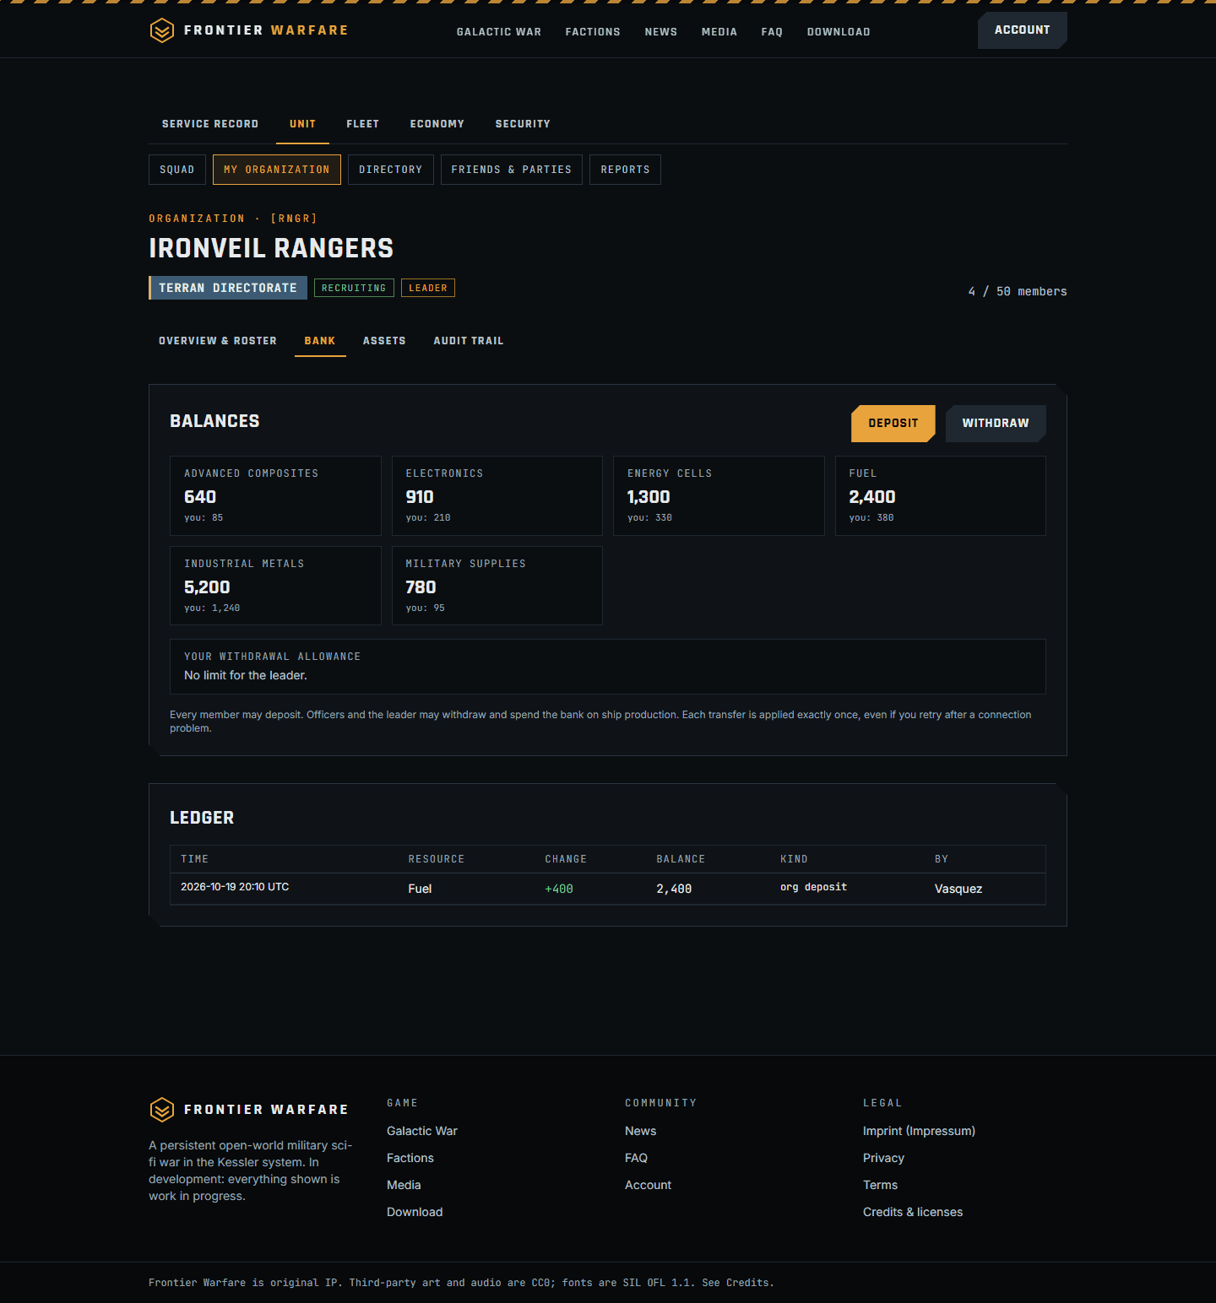The image size is (1216, 1303).
Task: Select the Industrial Metals balance card
Action: [275, 586]
